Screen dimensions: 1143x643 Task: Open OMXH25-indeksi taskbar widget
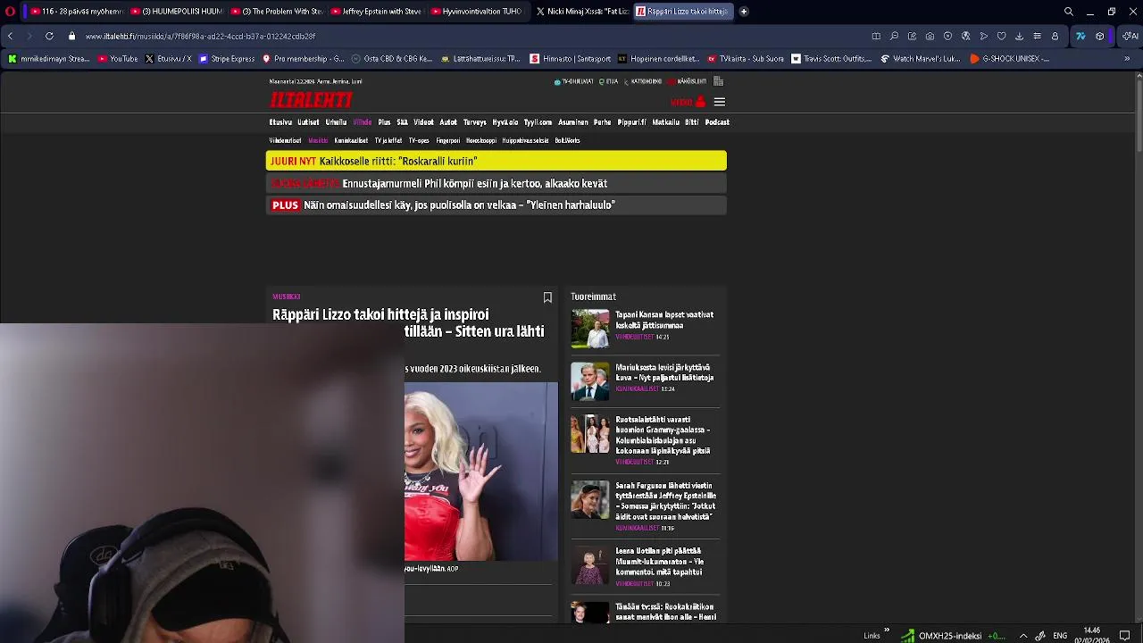pyautogui.click(x=953, y=636)
